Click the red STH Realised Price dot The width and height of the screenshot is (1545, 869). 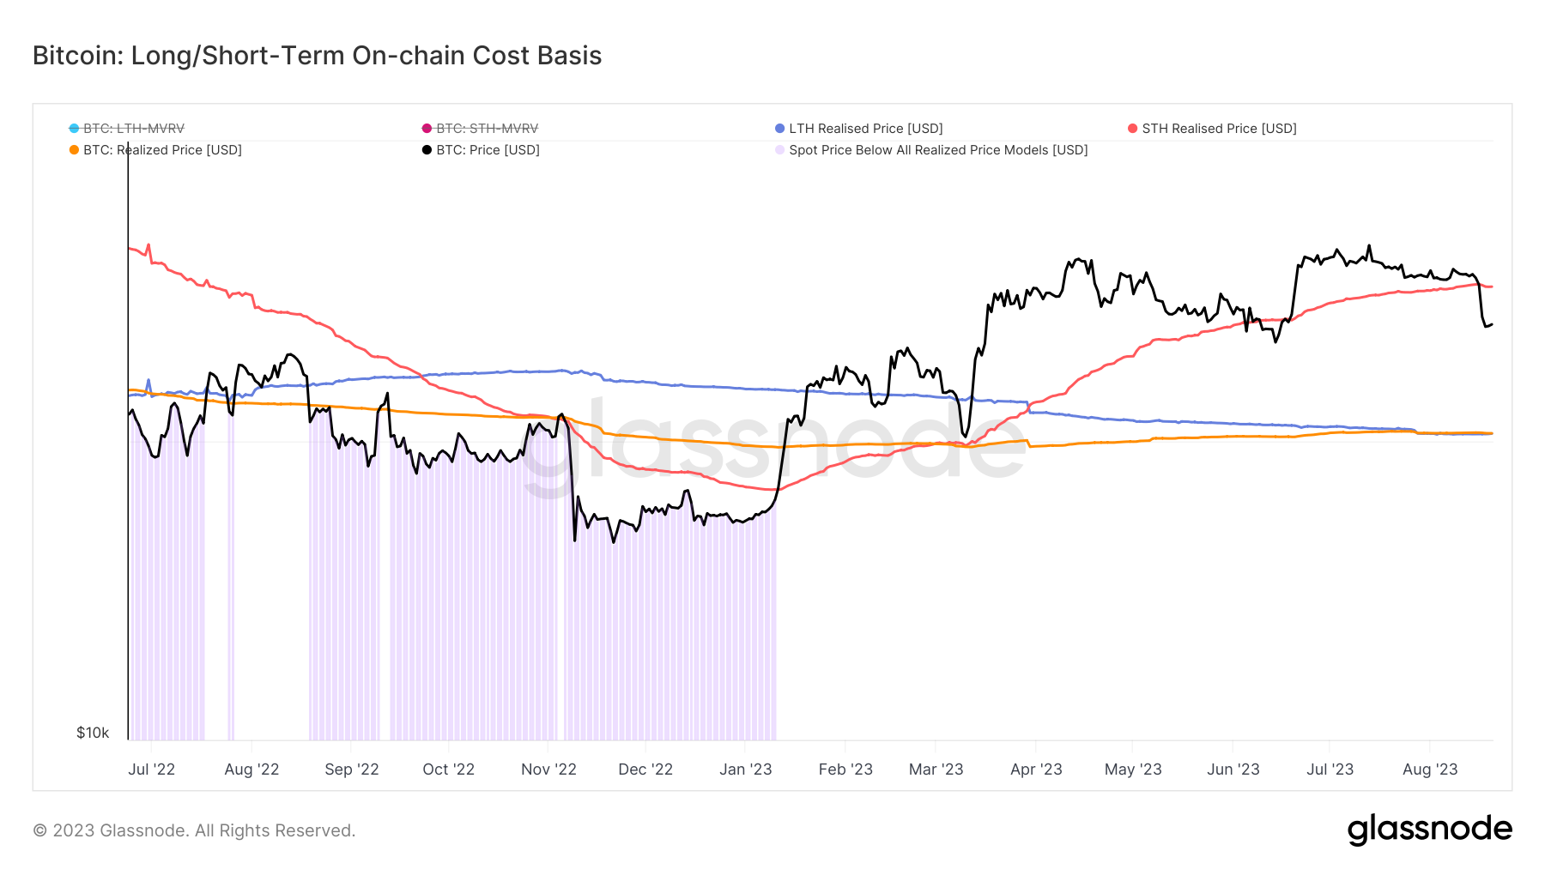pos(1133,129)
